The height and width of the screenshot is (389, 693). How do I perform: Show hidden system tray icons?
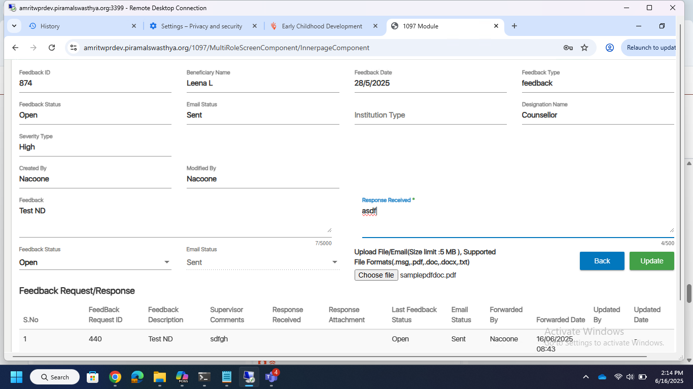586,377
